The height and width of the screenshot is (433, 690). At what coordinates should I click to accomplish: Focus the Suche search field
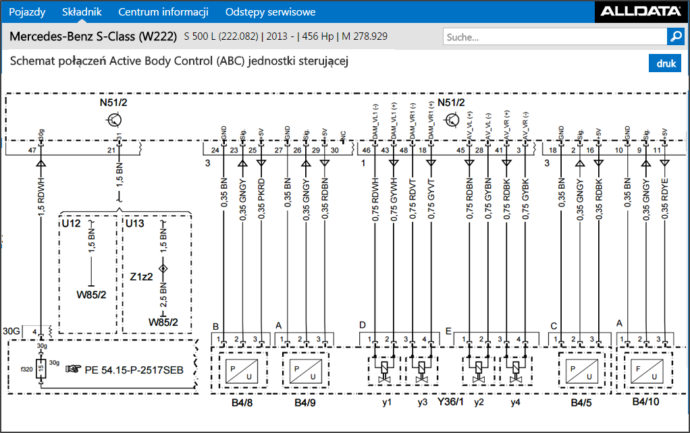click(555, 37)
